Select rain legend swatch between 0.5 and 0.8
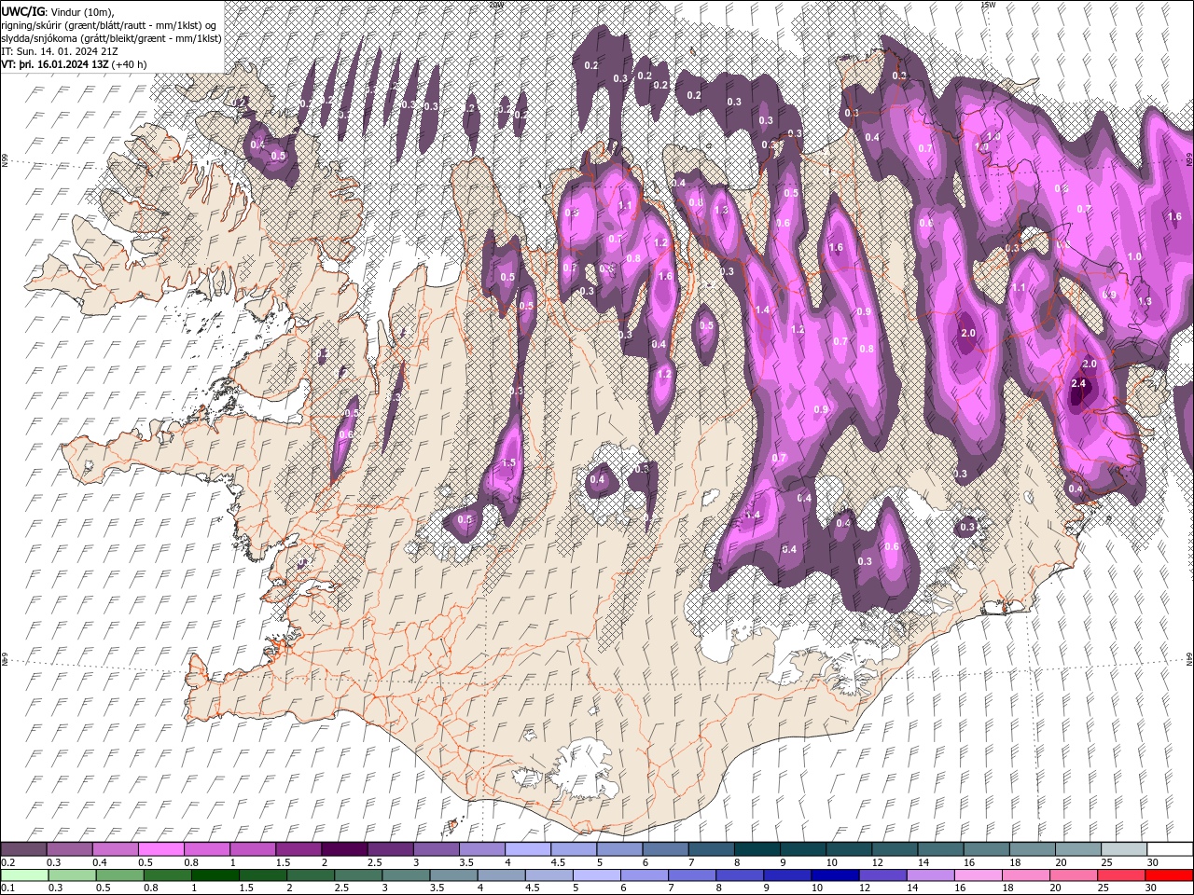Viewport: 1194px width, 895px height. 118,875
